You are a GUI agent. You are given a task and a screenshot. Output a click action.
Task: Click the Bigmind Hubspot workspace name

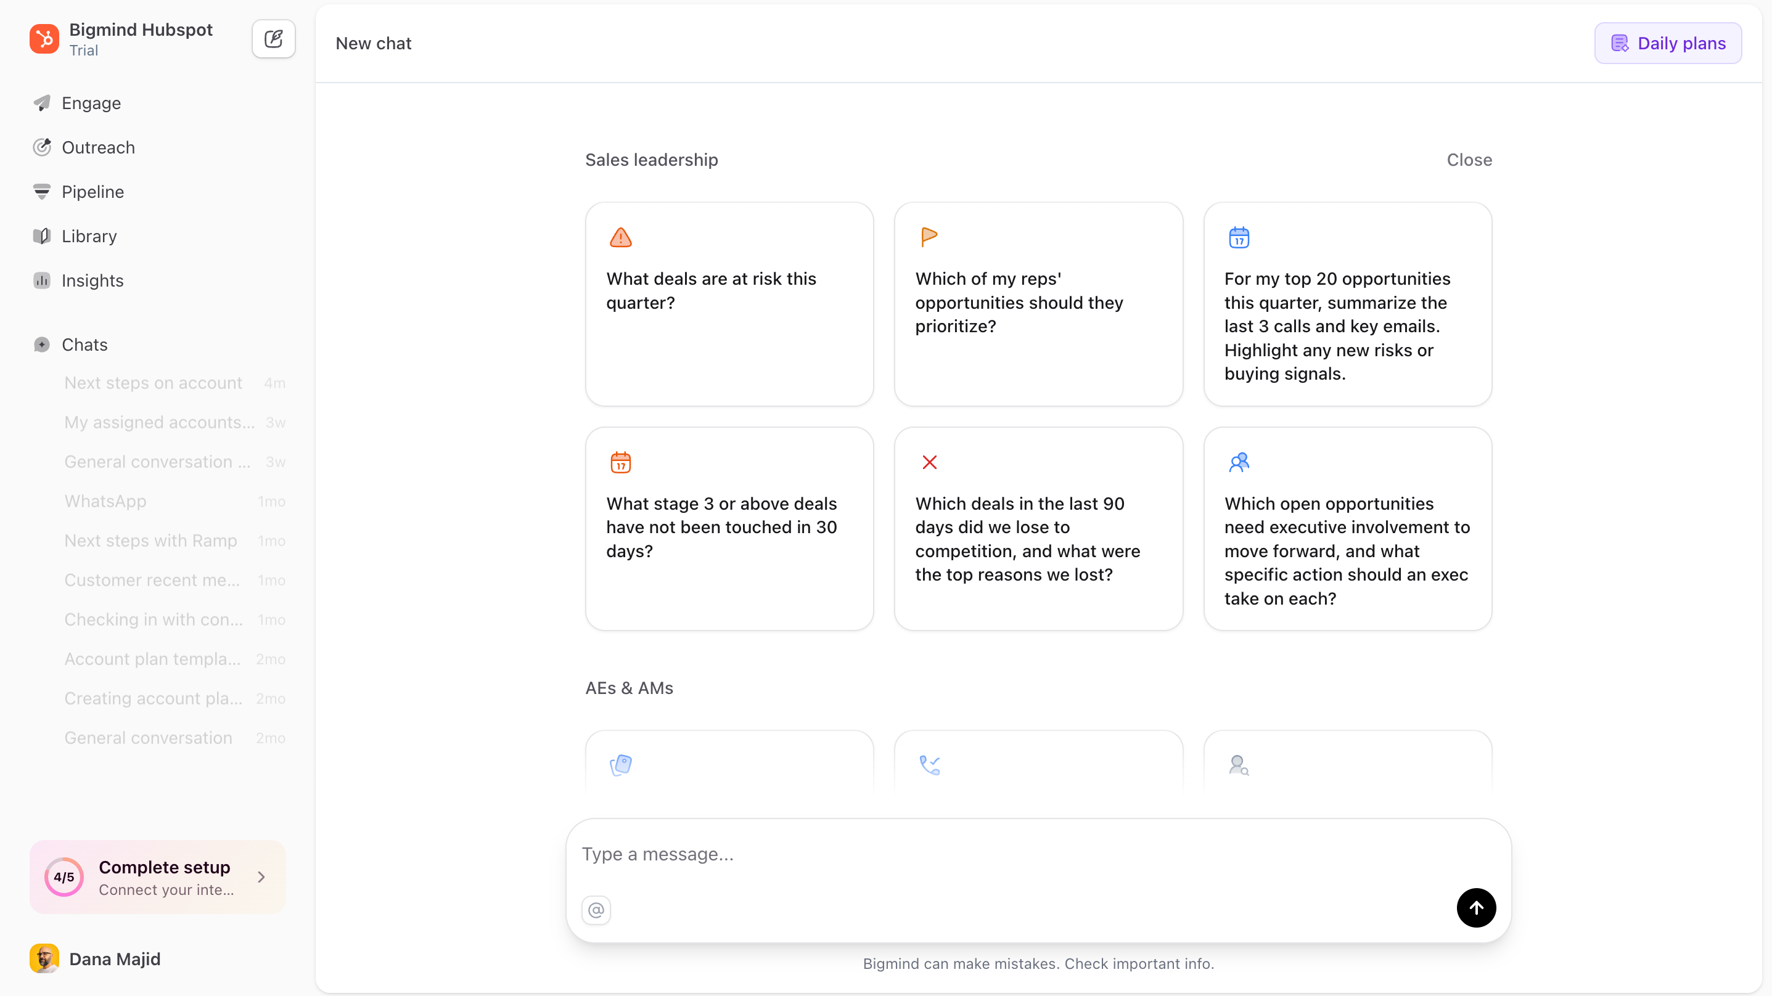pyautogui.click(x=141, y=30)
